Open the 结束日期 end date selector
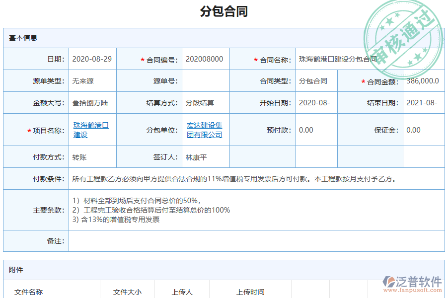This screenshot has height=298, width=447. [423, 103]
